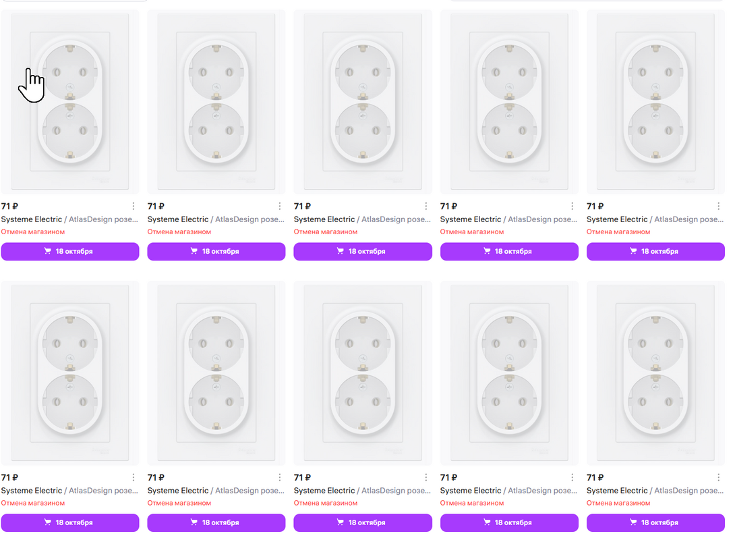Screen dimensions: 735x542
Task: View socket image of third product in bottom row
Action: pos(363,373)
